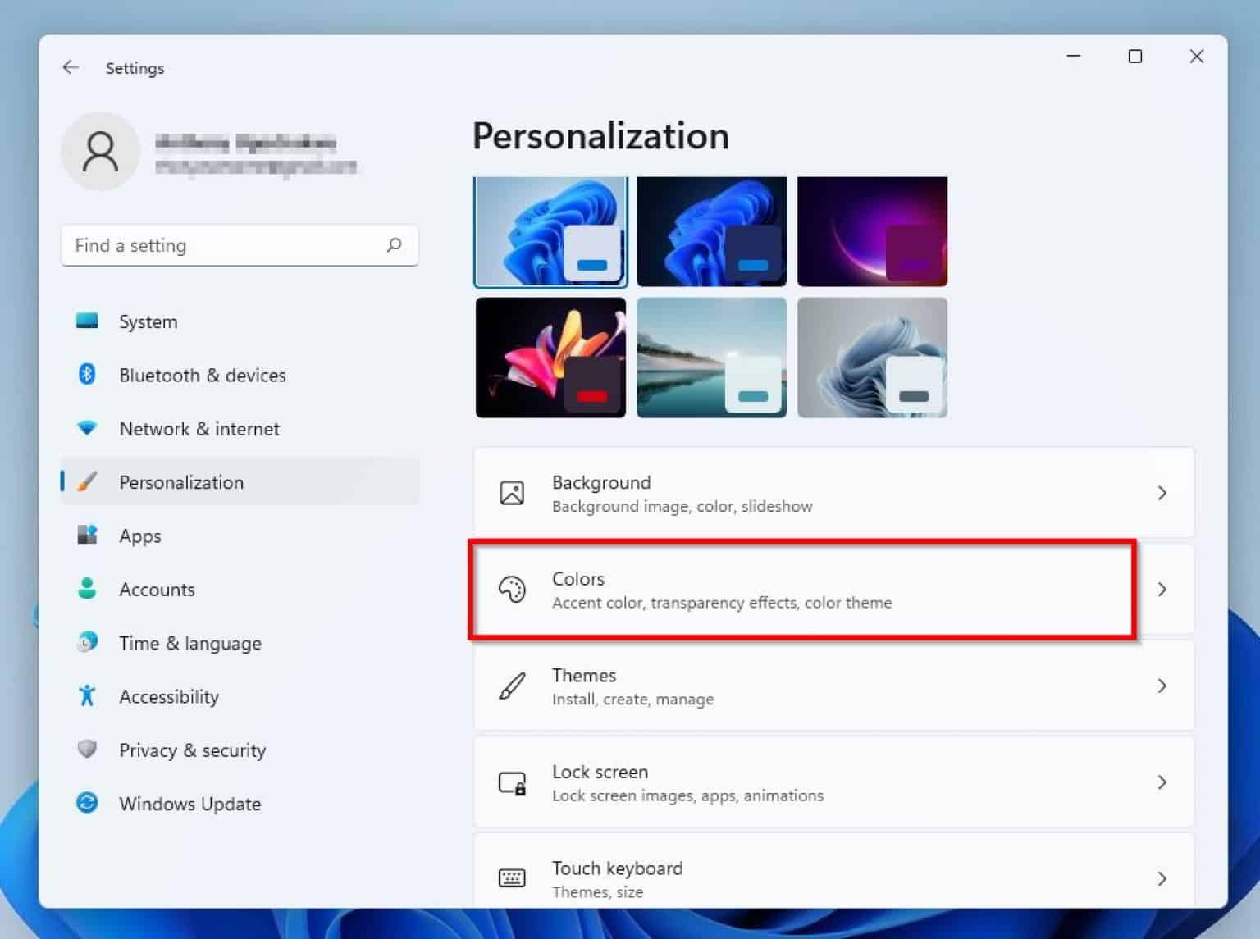This screenshot has height=939, width=1260.
Task: Click the Background picture icon
Action: [x=512, y=493]
